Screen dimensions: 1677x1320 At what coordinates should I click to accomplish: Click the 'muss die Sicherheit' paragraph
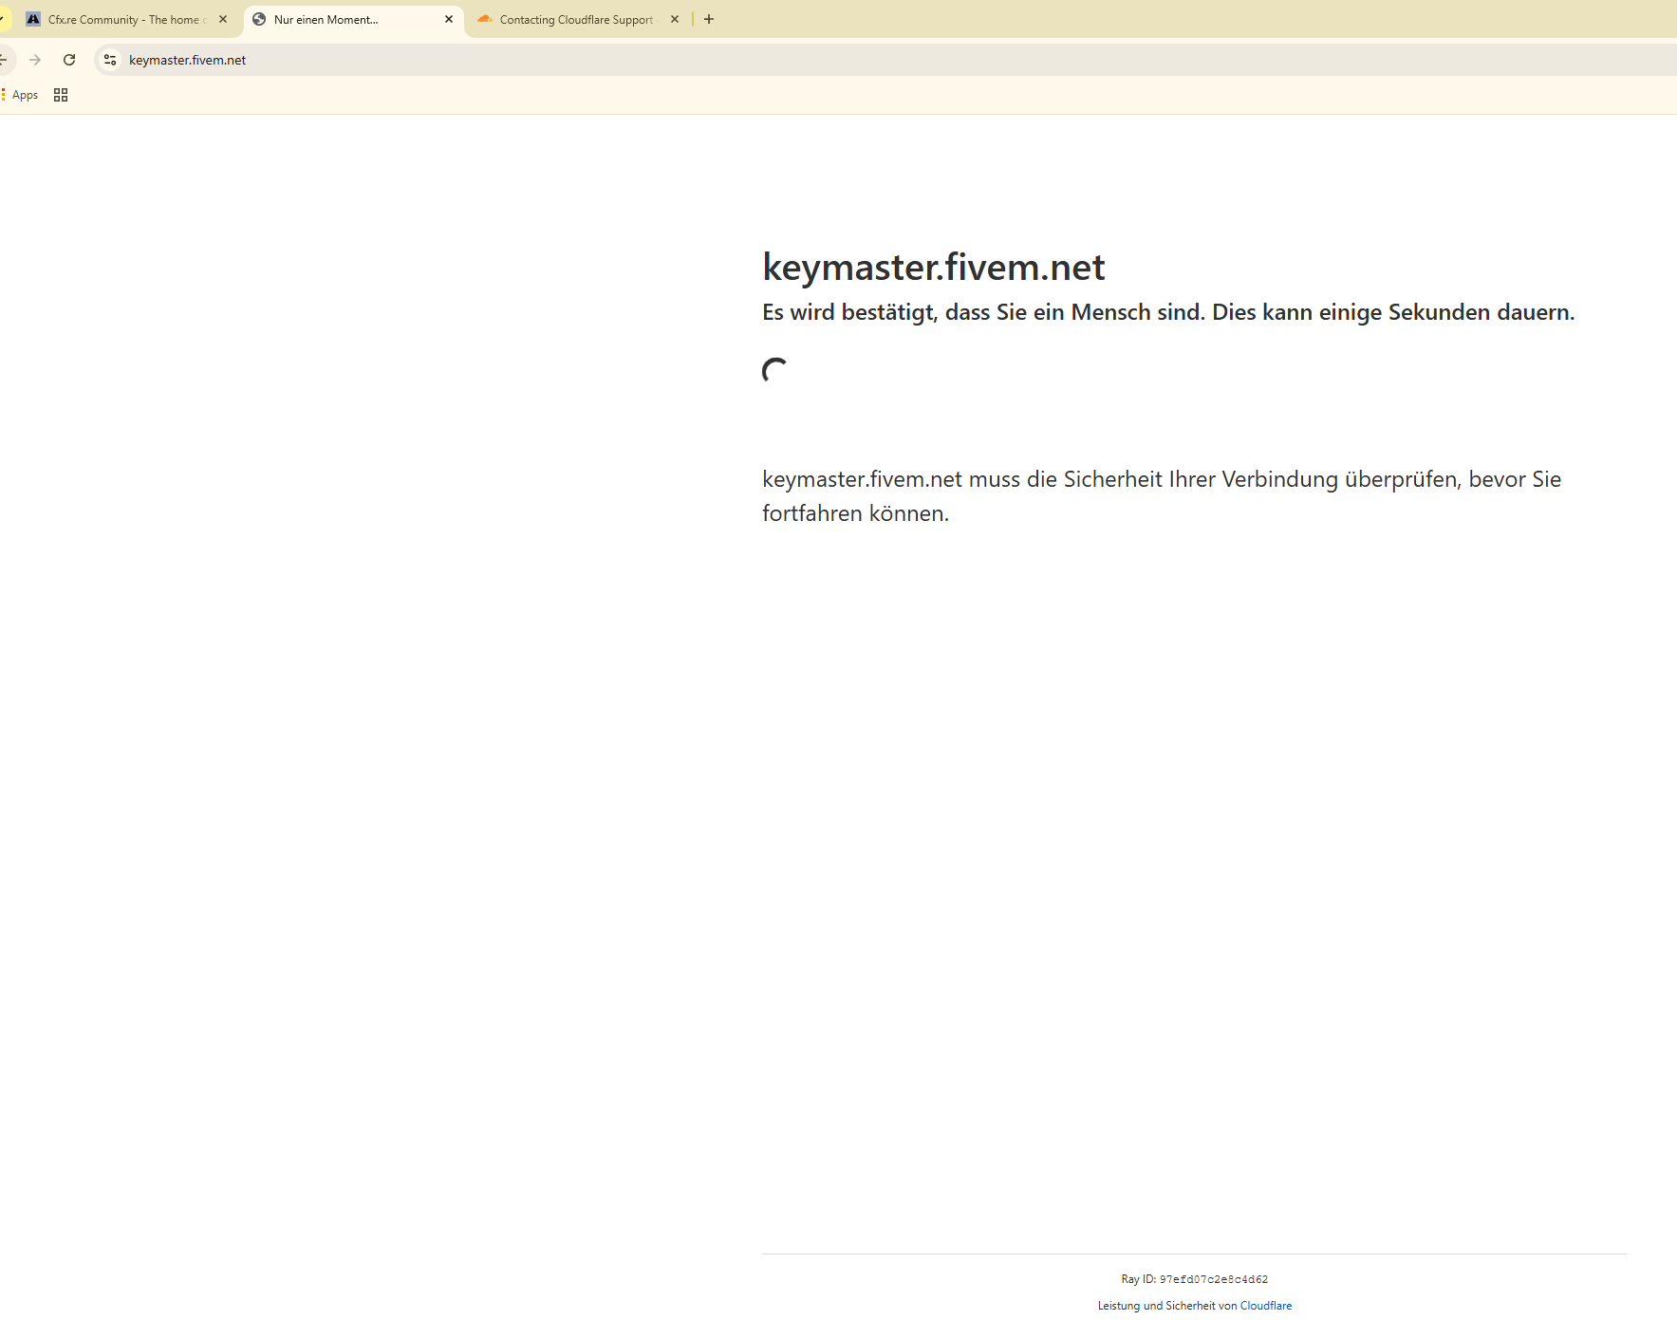tap(1162, 496)
